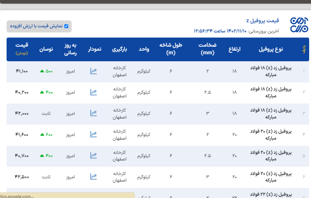Toggle نمایش قیمت با ارزش افزوده checkbox
This screenshot has width=311, height=198.
pyautogui.click(x=66, y=26)
